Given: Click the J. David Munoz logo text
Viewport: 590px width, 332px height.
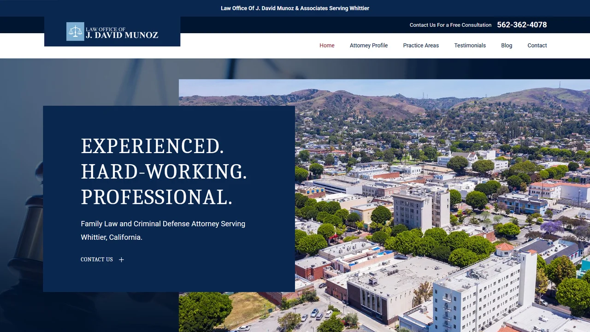Looking at the screenshot, I should click(x=122, y=32).
